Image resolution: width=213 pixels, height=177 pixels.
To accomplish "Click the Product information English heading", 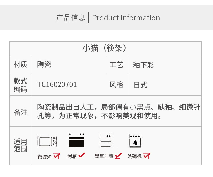I will coord(126,18).
